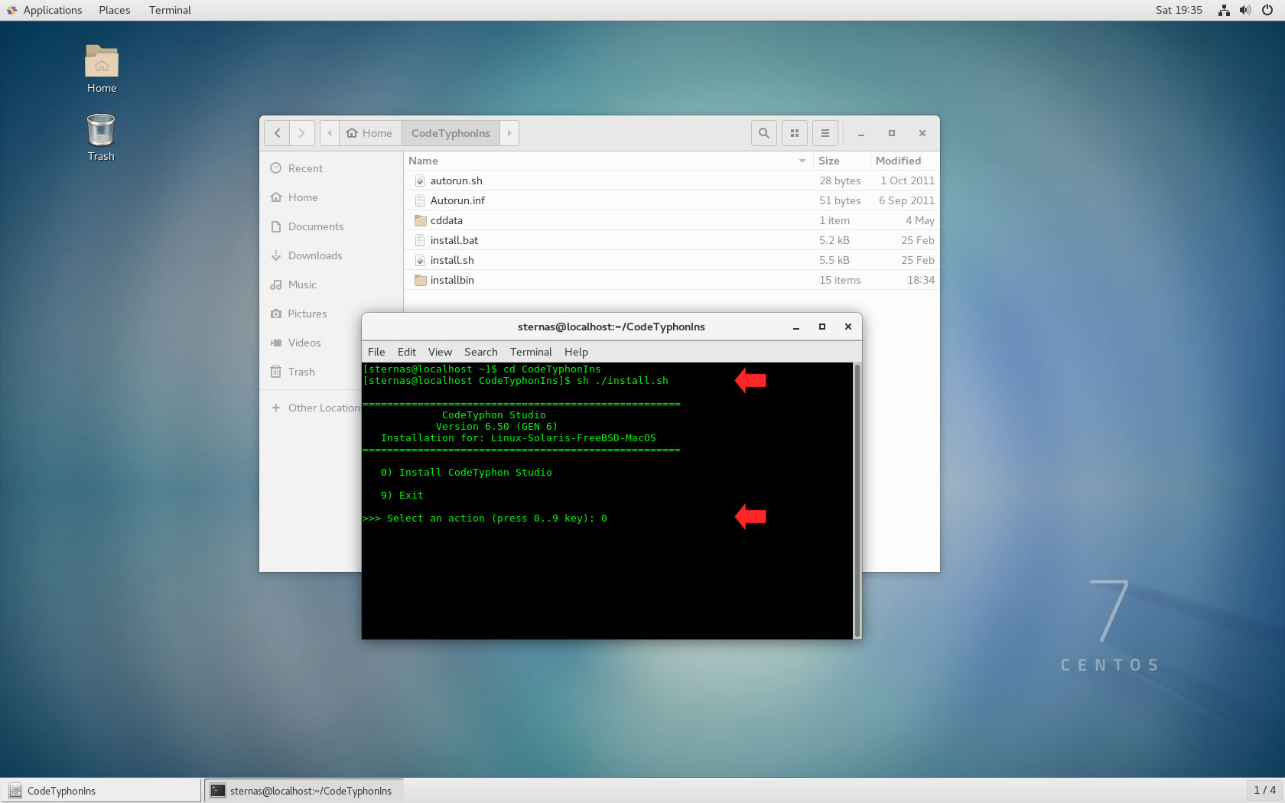Open the volume tray icon
The image size is (1285, 803).
(x=1245, y=10)
